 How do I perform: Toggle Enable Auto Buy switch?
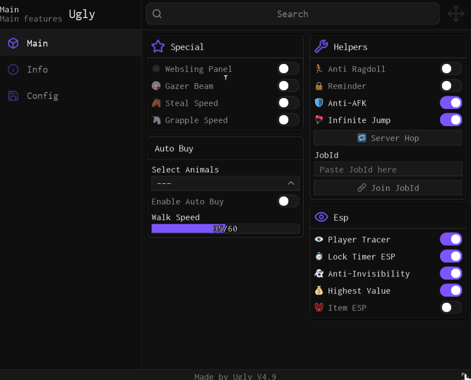point(288,201)
